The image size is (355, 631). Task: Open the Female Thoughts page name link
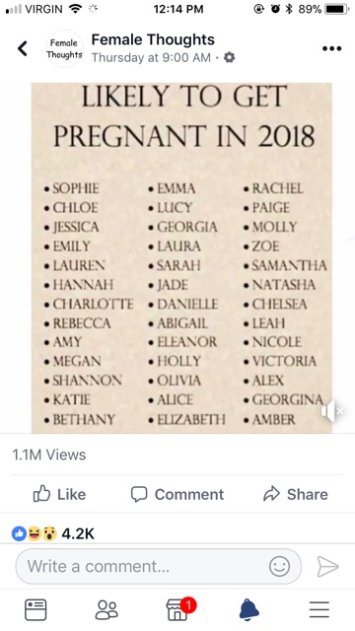point(153,39)
